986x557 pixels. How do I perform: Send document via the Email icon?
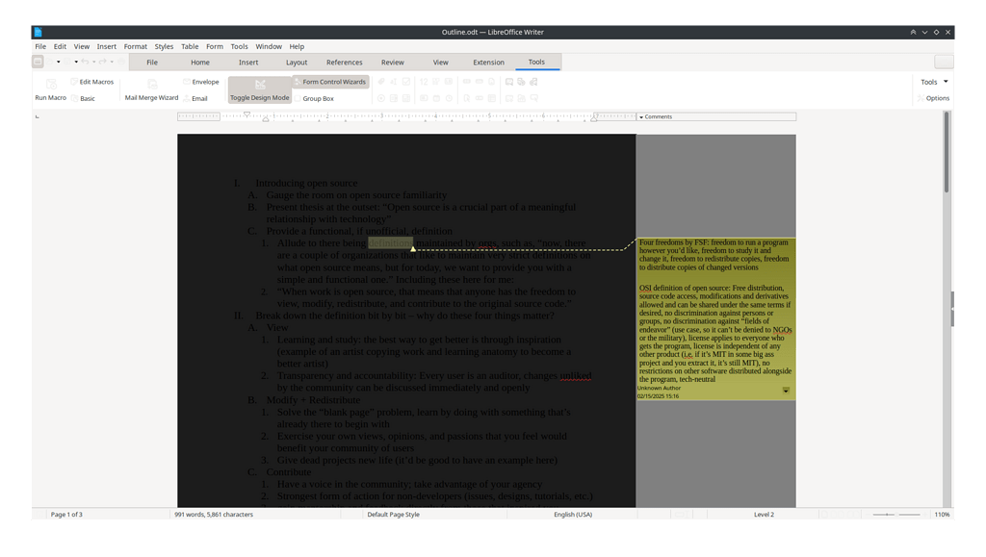[x=197, y=97]
